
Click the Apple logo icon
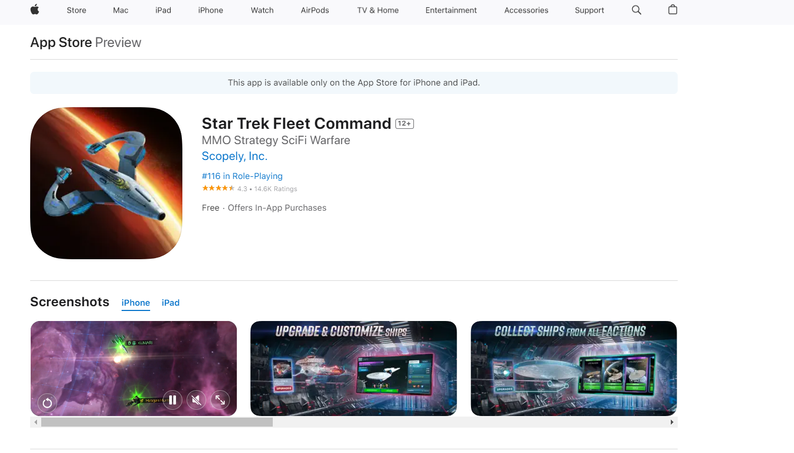tap(35, 10)
